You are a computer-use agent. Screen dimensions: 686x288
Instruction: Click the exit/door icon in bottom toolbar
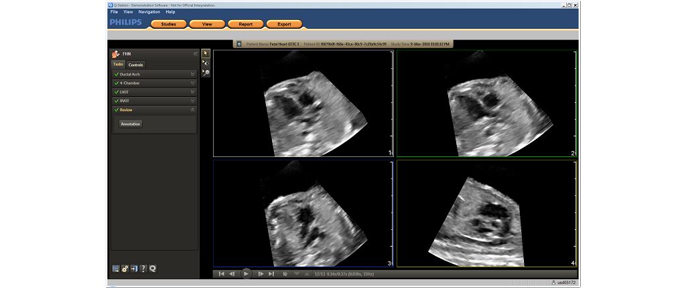(x=134, y=269)
